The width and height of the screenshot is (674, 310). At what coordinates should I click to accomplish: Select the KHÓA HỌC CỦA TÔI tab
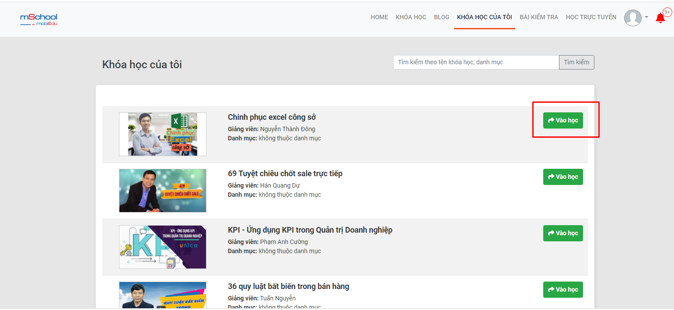point(485,17)
